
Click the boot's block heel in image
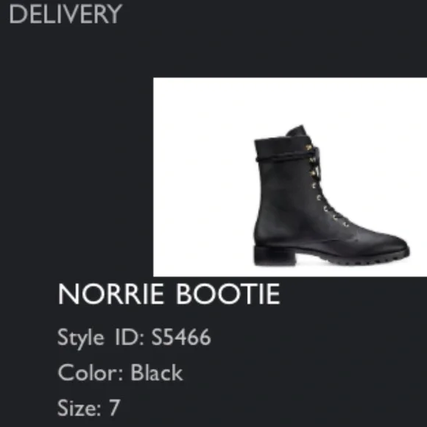[x=274, y=255]
